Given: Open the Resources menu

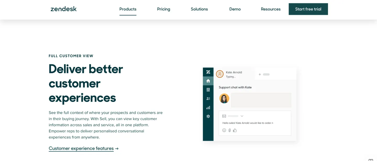Looking at the screenshot, I should tap(271, 9).
